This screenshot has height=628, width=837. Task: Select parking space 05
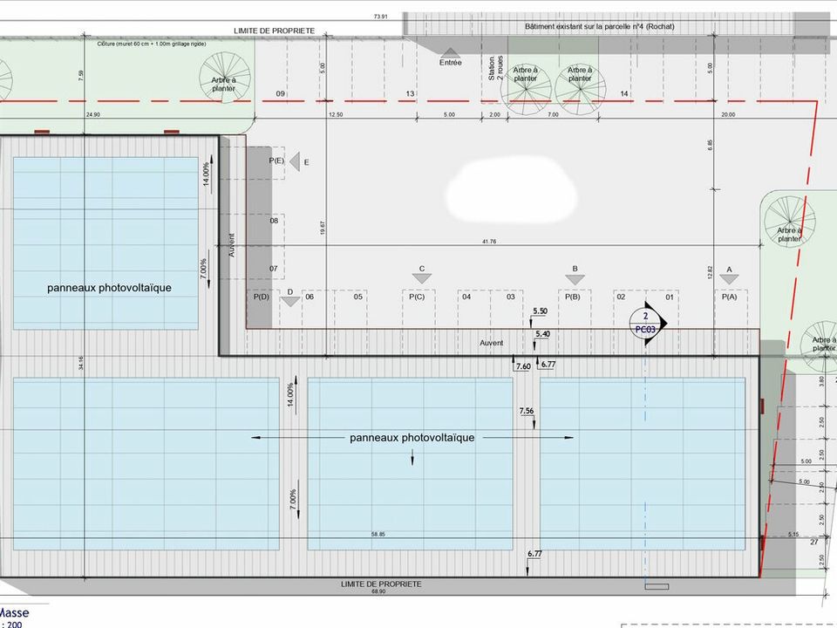[x=358, y=297]
